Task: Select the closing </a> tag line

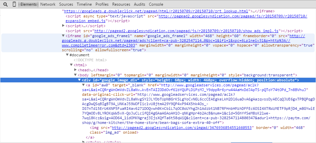Action: [x=90, y=138]
